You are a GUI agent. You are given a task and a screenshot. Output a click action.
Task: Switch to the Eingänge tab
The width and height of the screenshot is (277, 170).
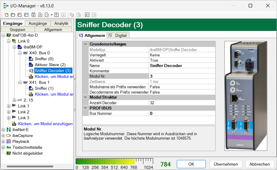click(13, 23)
